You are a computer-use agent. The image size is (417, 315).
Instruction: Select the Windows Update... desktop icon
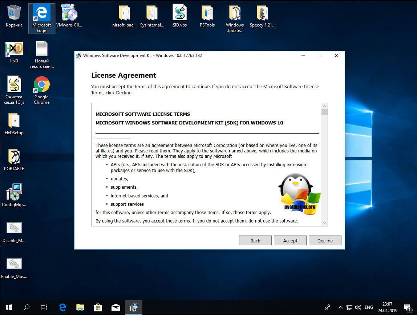[235, 19]
